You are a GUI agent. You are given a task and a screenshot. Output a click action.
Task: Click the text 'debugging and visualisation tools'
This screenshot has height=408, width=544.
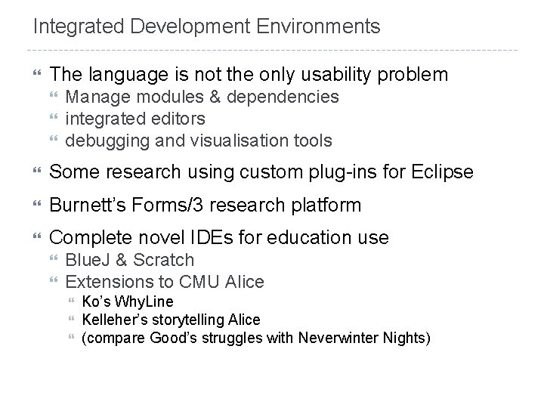click(199, 141)
